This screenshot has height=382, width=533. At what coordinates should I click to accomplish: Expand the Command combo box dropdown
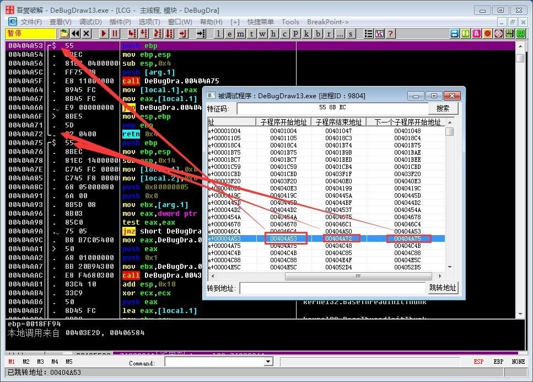[x=268, y=362]
